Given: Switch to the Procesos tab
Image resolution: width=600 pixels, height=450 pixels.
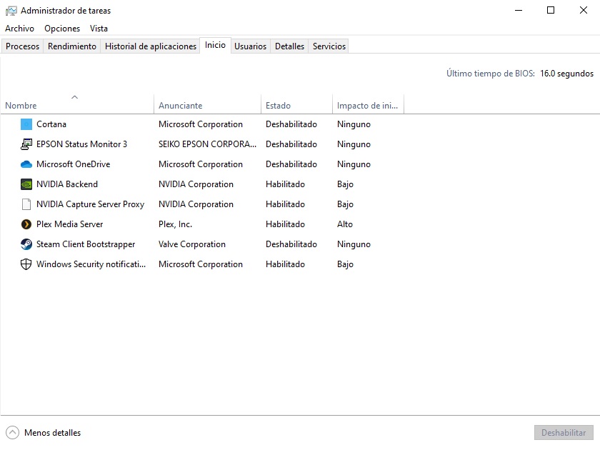Looking at the screenshot, I should (22, 46).
